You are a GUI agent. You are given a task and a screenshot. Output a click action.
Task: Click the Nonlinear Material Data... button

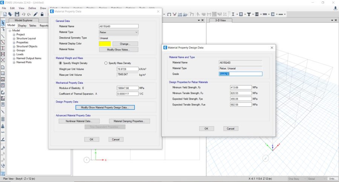pyautogui.click(x=79, y=121)
